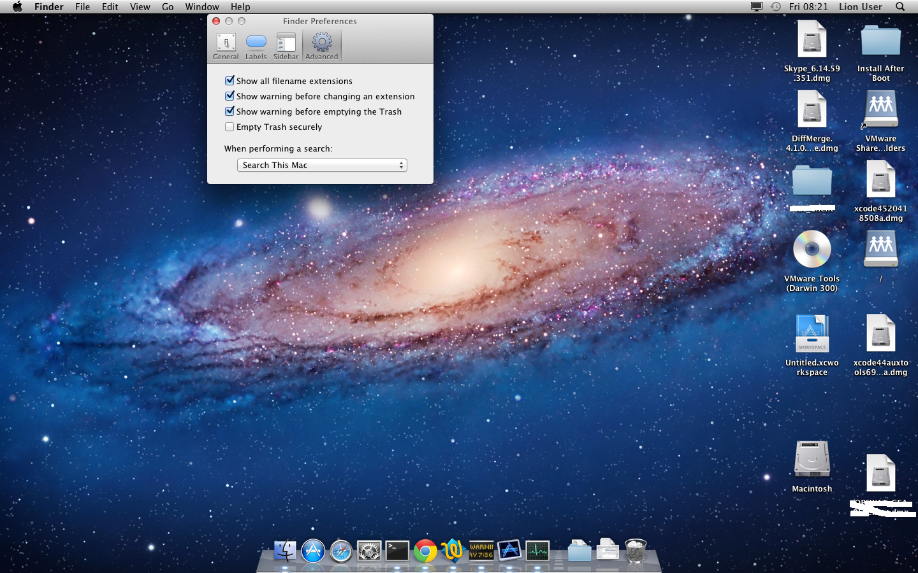Open the Edit menu

click(110, 6)
